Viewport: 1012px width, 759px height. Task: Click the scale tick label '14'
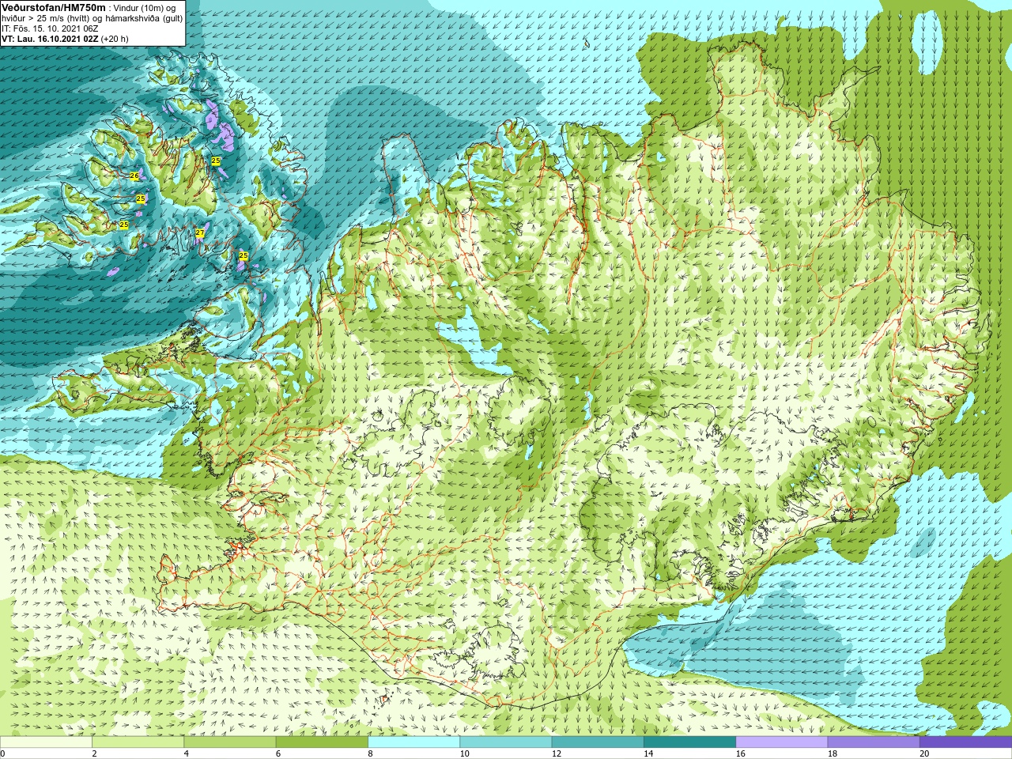point(648,753)
